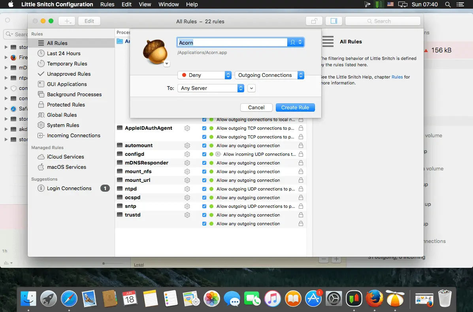Open the Window menu
Viewport: 473px width, 312px height.
pyautogui.click(x=168, y=4)
